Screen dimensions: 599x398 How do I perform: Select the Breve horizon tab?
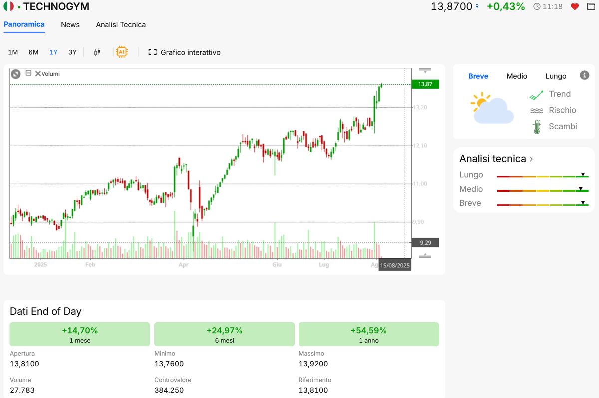(478, 76)
